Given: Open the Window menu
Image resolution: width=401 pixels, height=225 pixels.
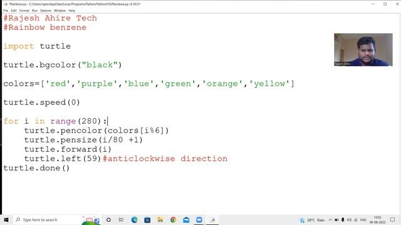Looking at the screenshot, I should pos(60,11).
